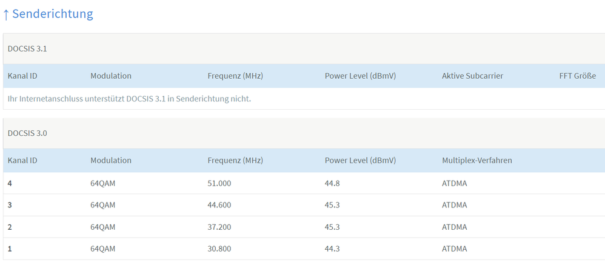Click the Multiplex-Verfahren column header

[477, 160]
